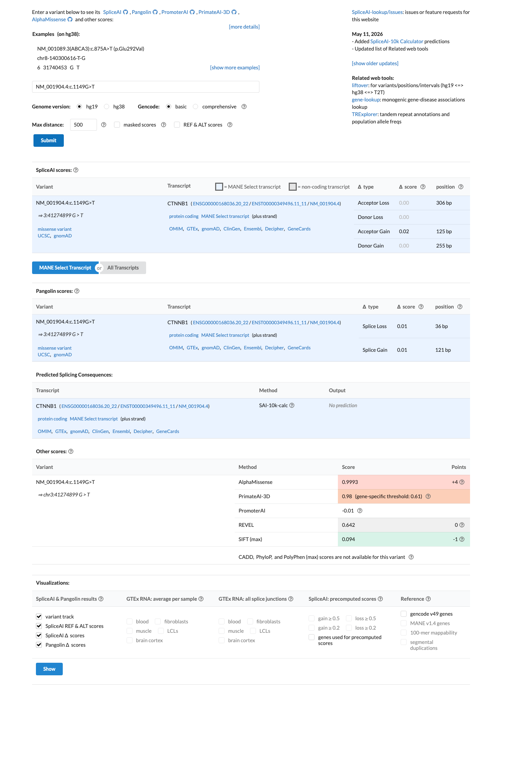Click help icon beside GTEx RNA average per sample

click(201, 599)
